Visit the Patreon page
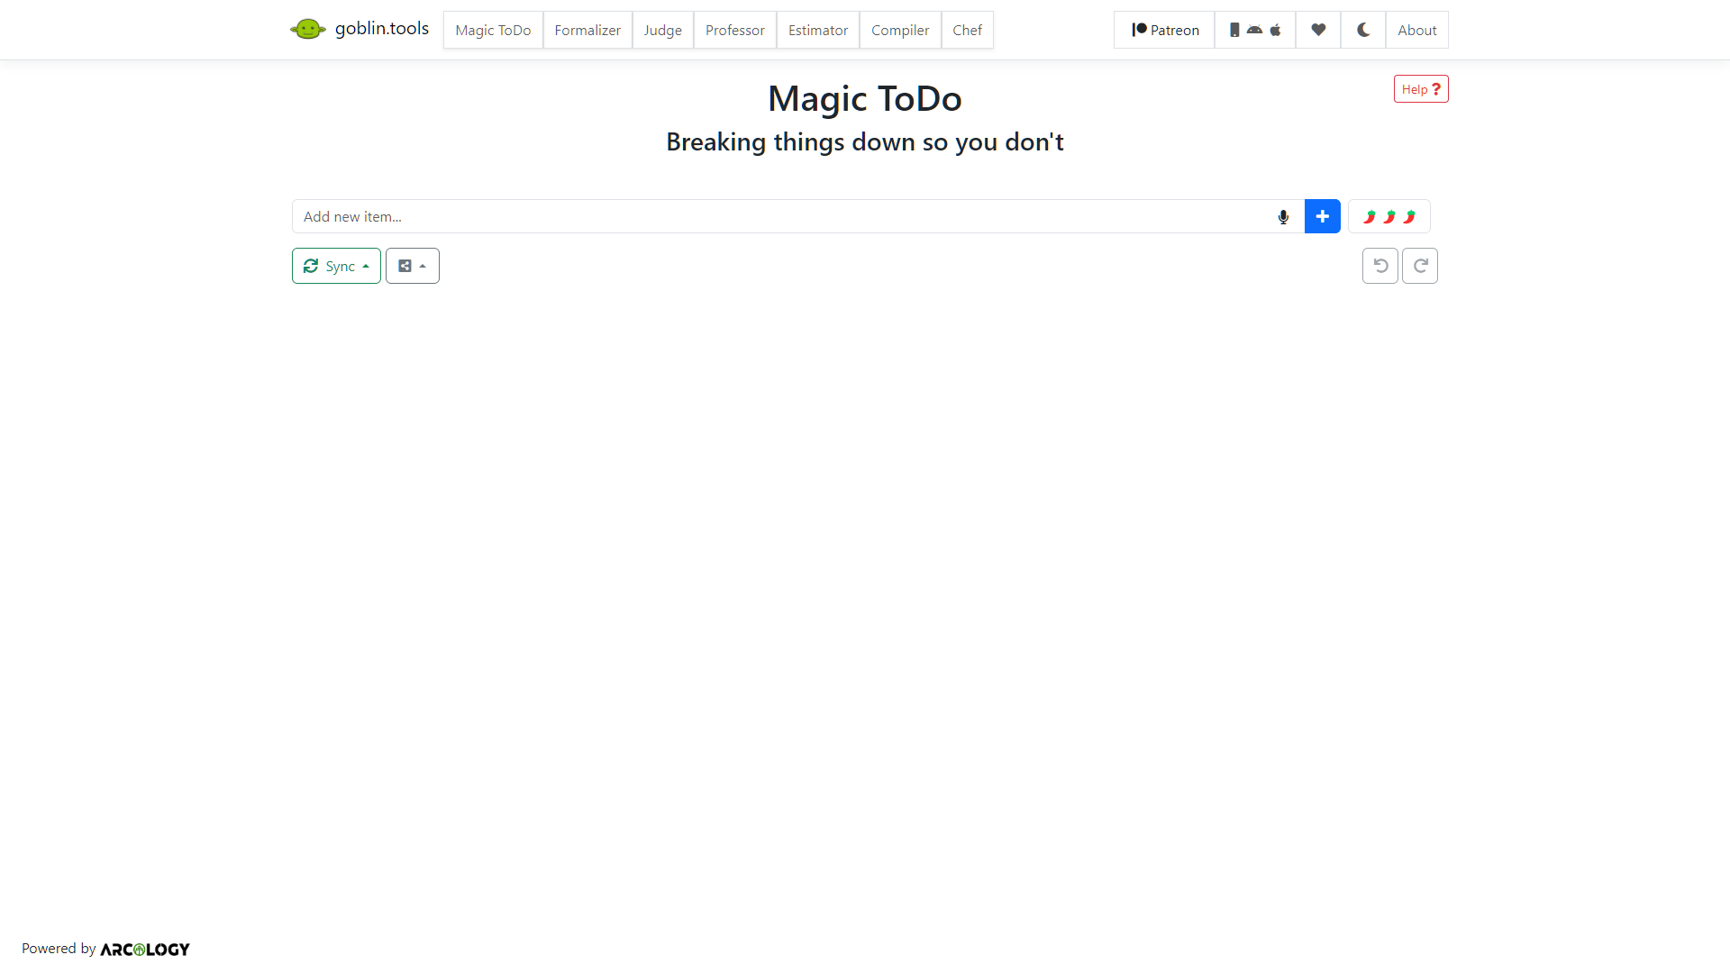 pos(1163,30)
